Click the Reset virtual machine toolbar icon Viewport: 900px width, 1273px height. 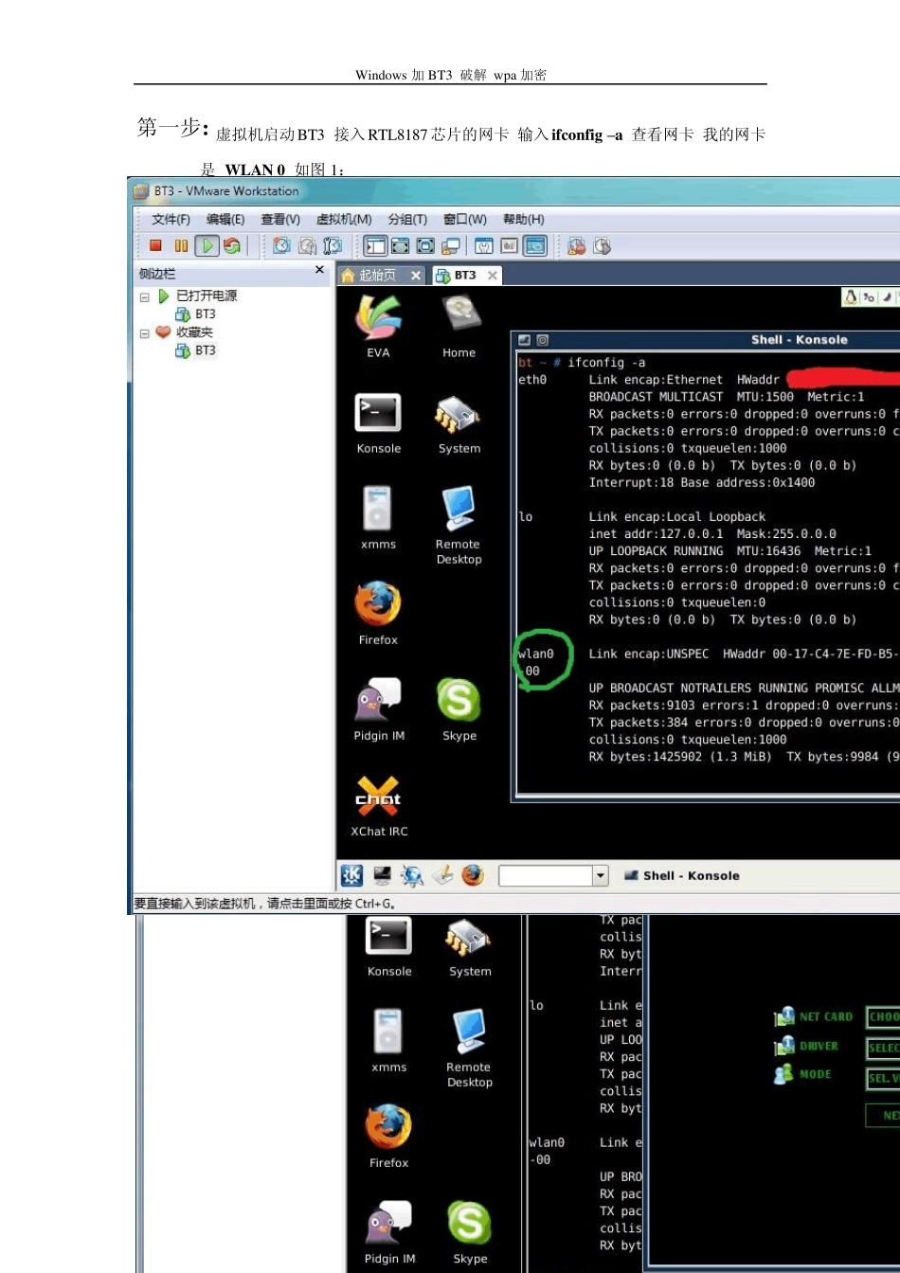(x=232, y=246)
